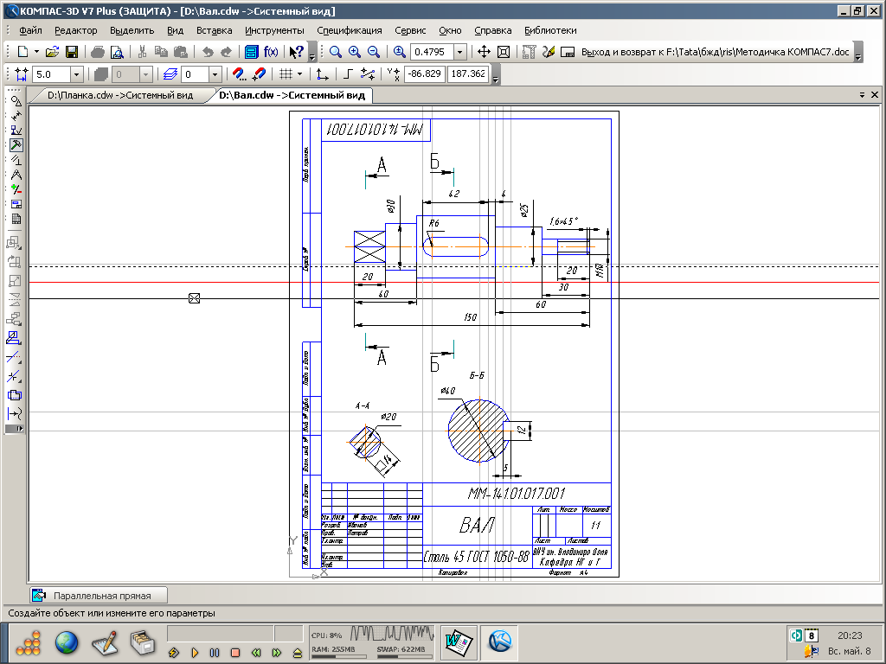Click the Eject button in taskbar player
Image resolution: width=886 pixels, height=664 pixels.
tap(298, 653)
